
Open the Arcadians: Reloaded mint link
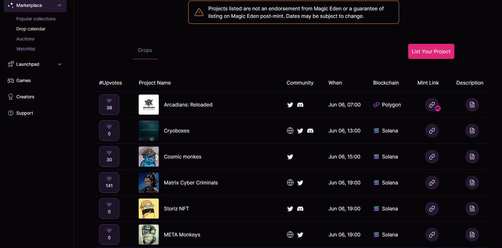click(x=432, y=105)
